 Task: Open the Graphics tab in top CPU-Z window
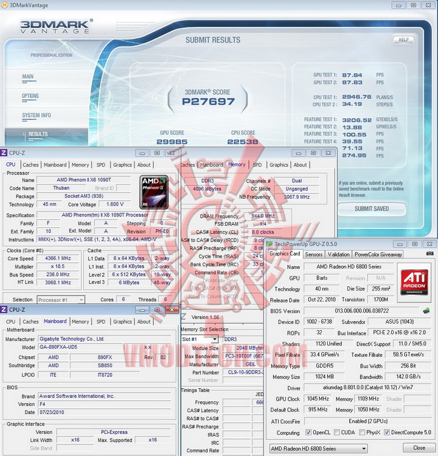pos(122,165)
